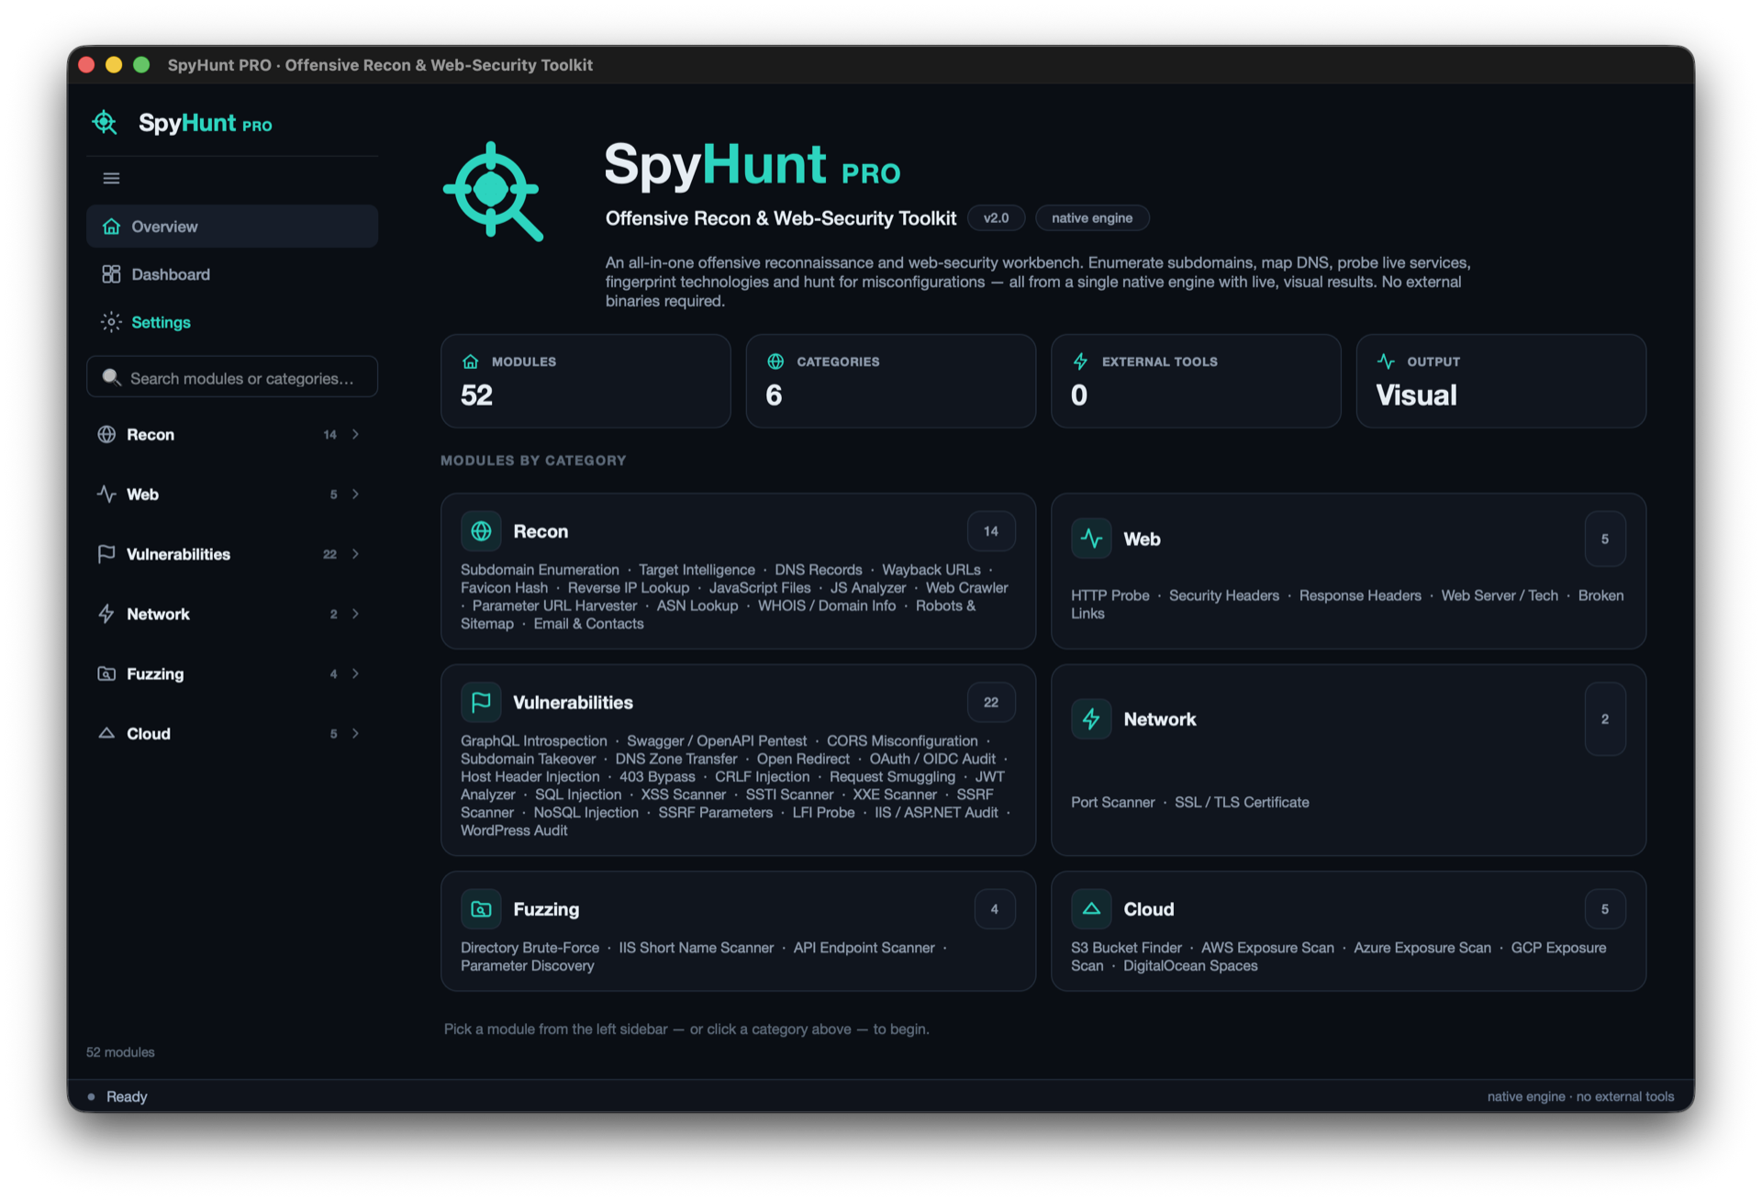The height and width of the screenshot is (1201, 1762).
Task: Click the Cloud card triangle icon
Action: coord(1091,908)
